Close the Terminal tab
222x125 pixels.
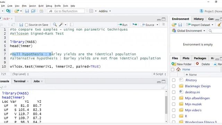[x=28, y=81]
